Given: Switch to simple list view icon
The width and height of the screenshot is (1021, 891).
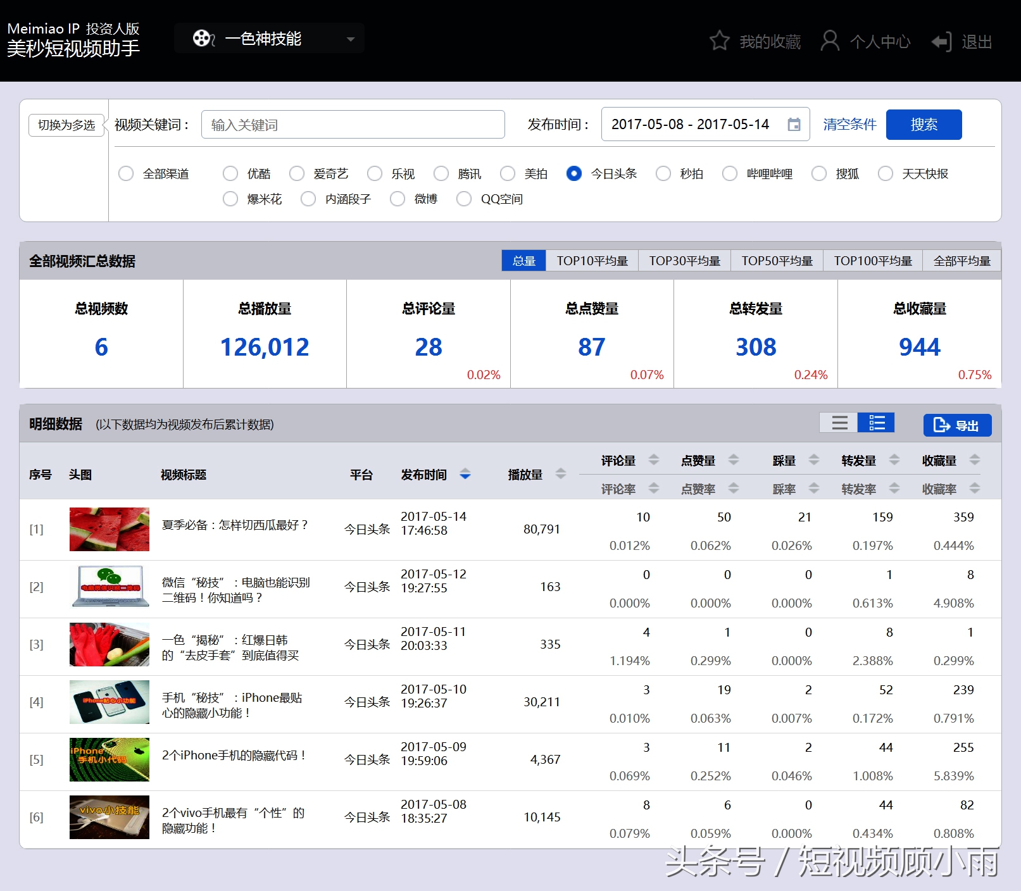Looking at the screenshot, I should pos(839,423).
